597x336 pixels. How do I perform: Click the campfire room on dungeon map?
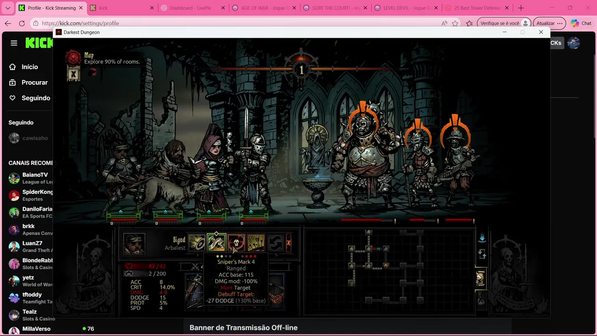point(386,266)
